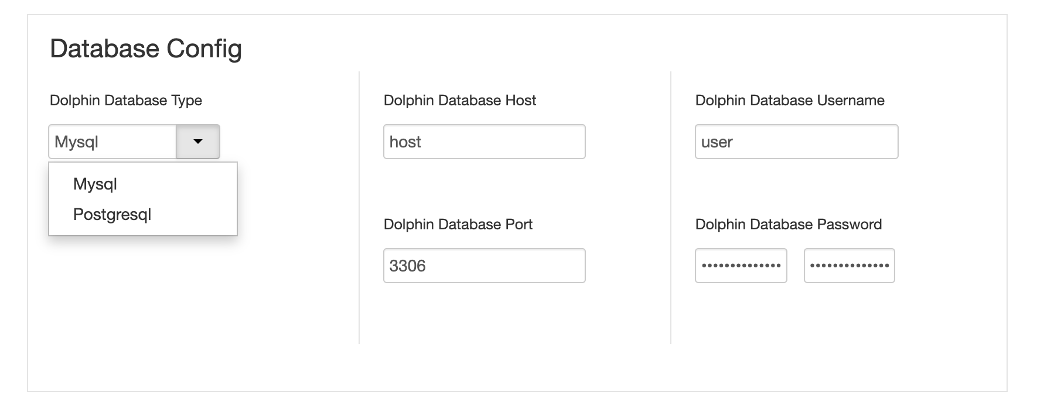
Task: Select Mysql from the open dropdown list
Action: click(x=95, y=184)
